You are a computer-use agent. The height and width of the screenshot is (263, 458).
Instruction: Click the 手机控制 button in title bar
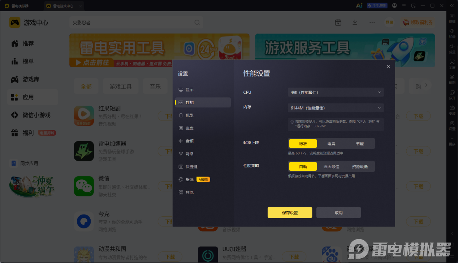(x=377, y=5)
